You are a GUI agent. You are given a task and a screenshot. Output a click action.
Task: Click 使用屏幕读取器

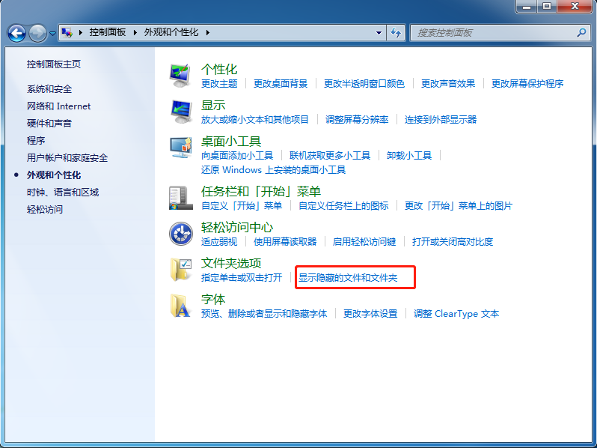point(285,241)
